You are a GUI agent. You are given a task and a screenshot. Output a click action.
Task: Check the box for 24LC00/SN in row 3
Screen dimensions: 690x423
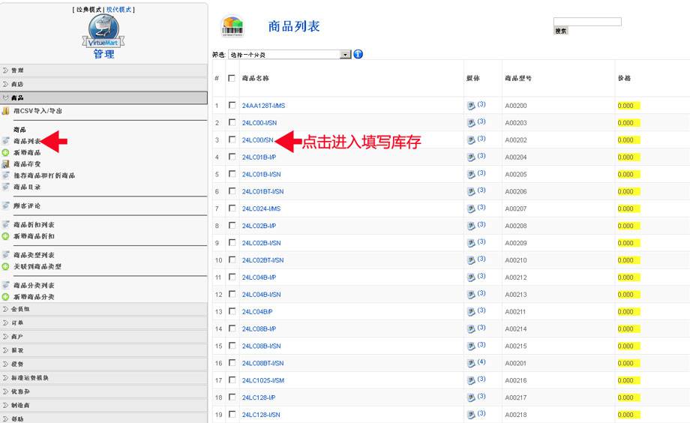click(232, 140)
